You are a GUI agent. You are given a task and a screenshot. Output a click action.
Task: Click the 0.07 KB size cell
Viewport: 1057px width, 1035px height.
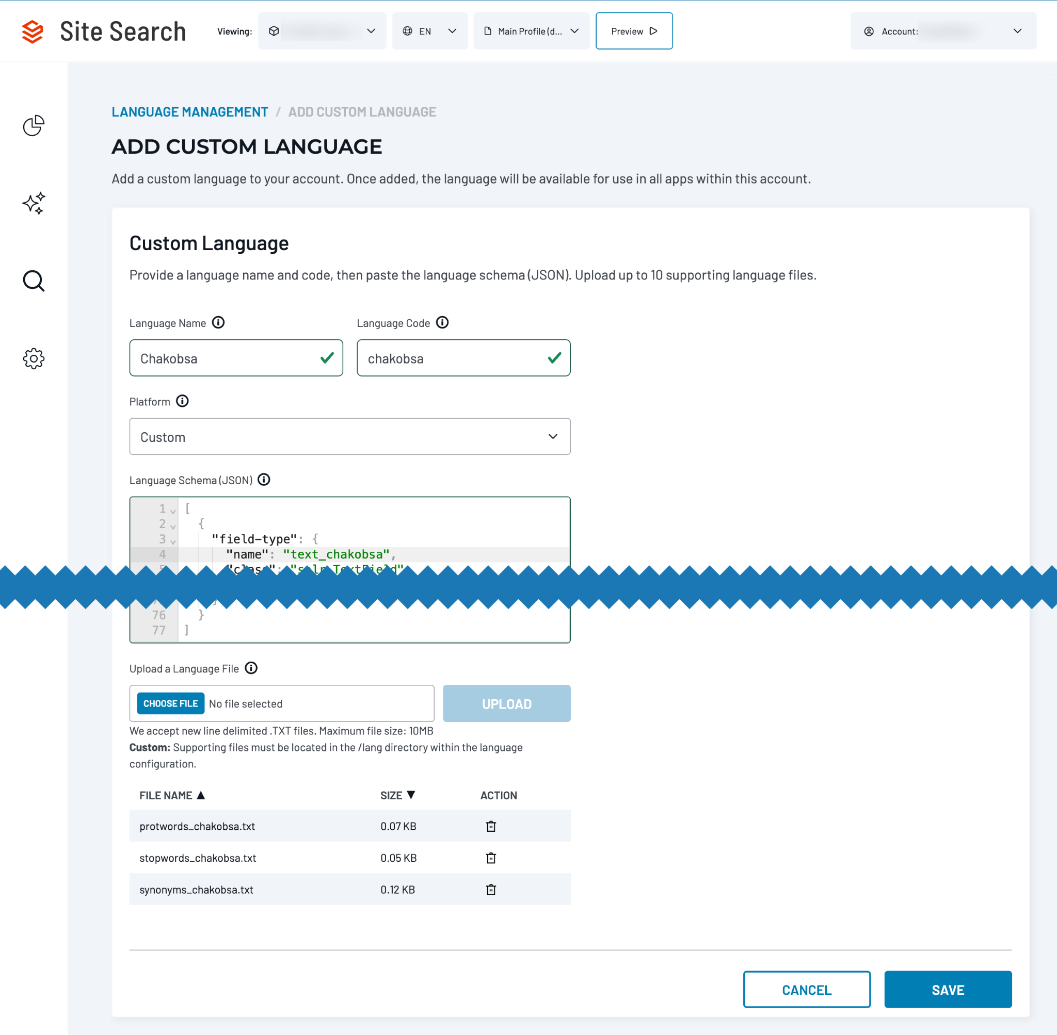(x=399, y=826)
